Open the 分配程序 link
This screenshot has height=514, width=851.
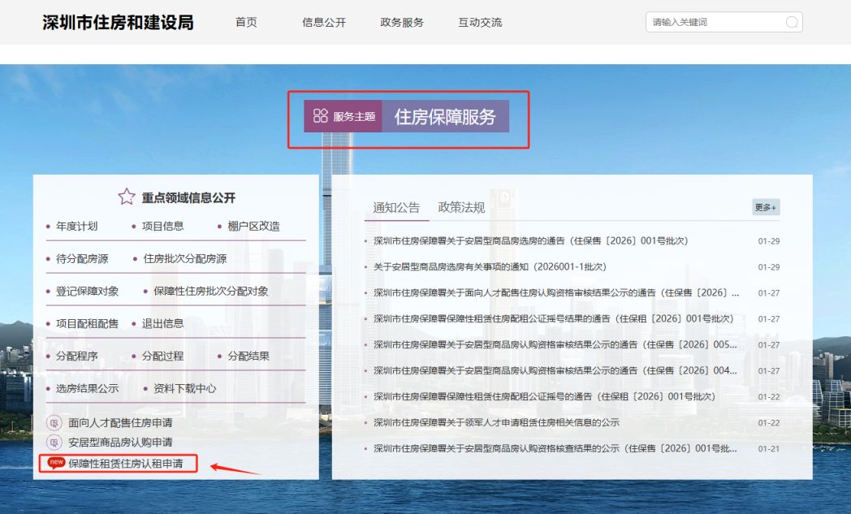point(76,356)
